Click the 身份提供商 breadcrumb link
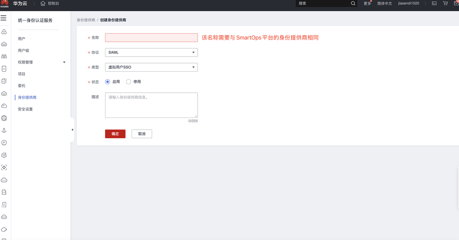 point(86,20)
